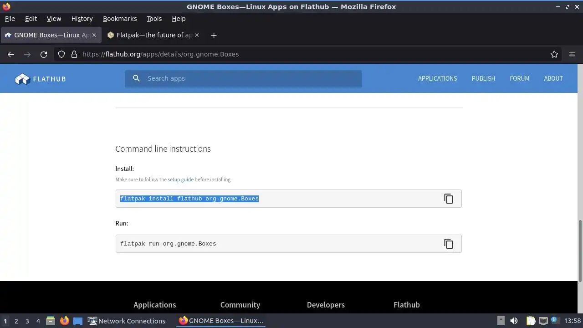Click the 13:58 clock

573,321
